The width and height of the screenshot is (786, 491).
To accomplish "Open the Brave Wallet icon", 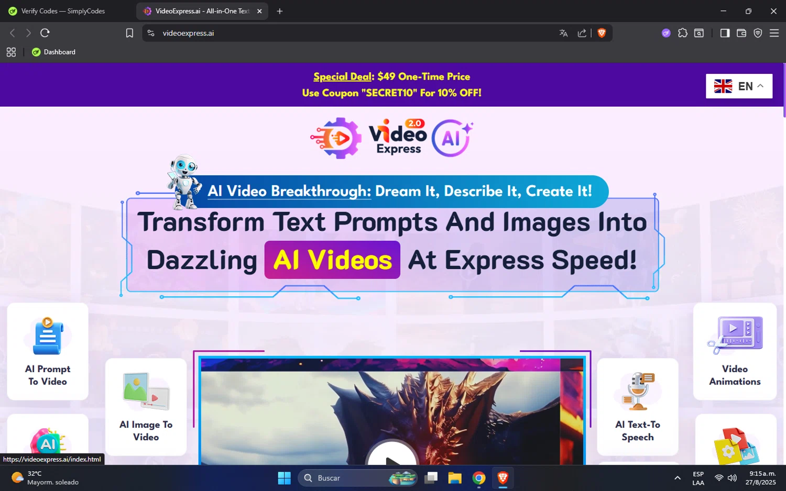I will click(x=741, y=33).
